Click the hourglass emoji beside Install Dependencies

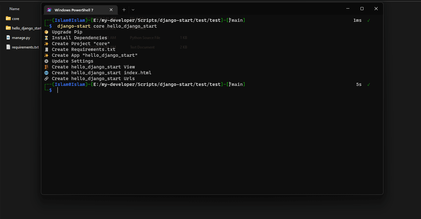click(46, 38)
